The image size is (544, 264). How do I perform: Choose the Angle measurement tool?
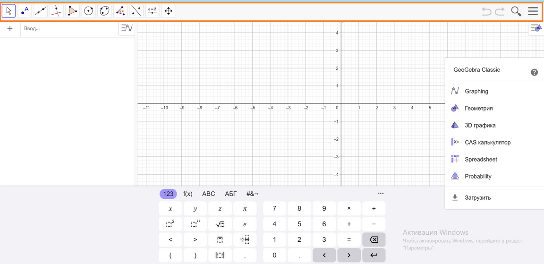(120, 11)
